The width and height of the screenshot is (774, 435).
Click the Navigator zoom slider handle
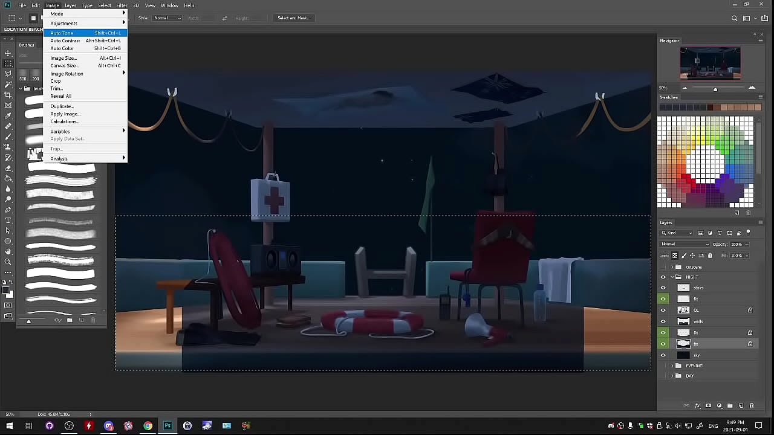[715, 89]
